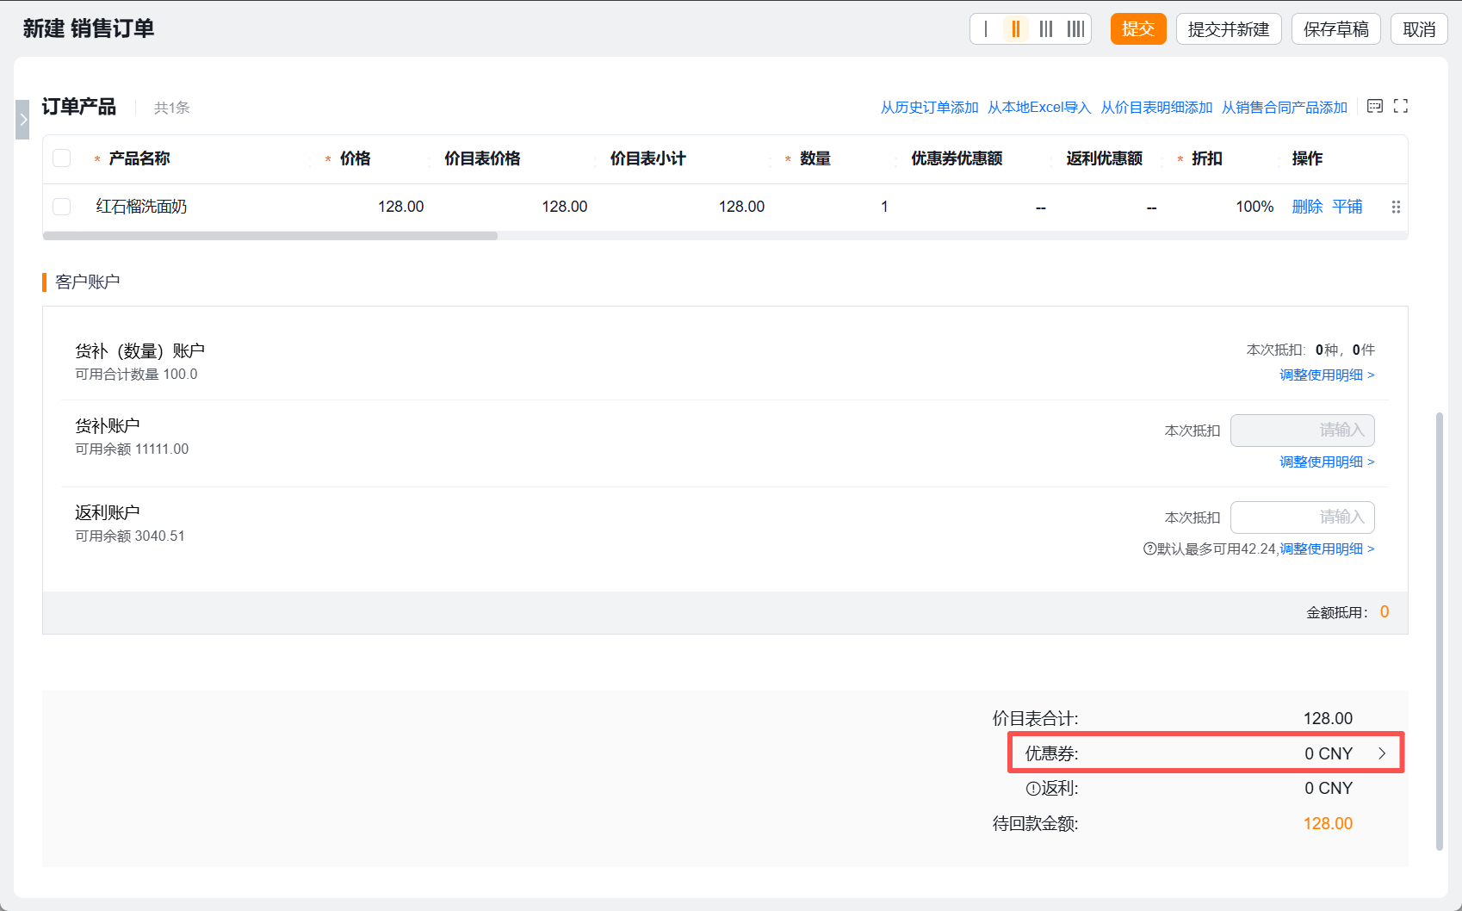Image resolution: width=1462 pixels, height=911 pixels.
Task: Check the 红石榴洗面奶 row checkbox
Action: 62,207
